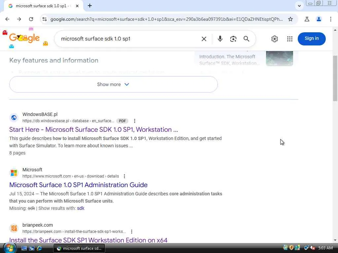Click Show Desktop quick launch icon
The height and width of the screenshot is (253, 338).
point(24,248)
